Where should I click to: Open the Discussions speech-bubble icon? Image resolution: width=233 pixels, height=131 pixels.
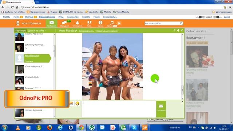pyautogui.click(x=64, y=23)
